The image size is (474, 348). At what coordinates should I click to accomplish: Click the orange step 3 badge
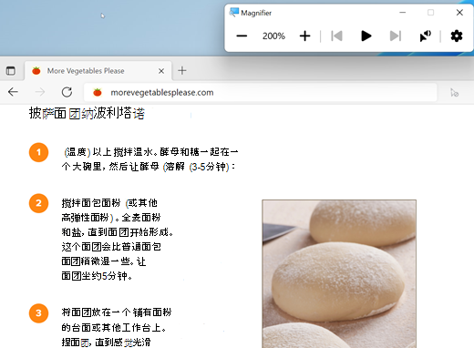38,313
